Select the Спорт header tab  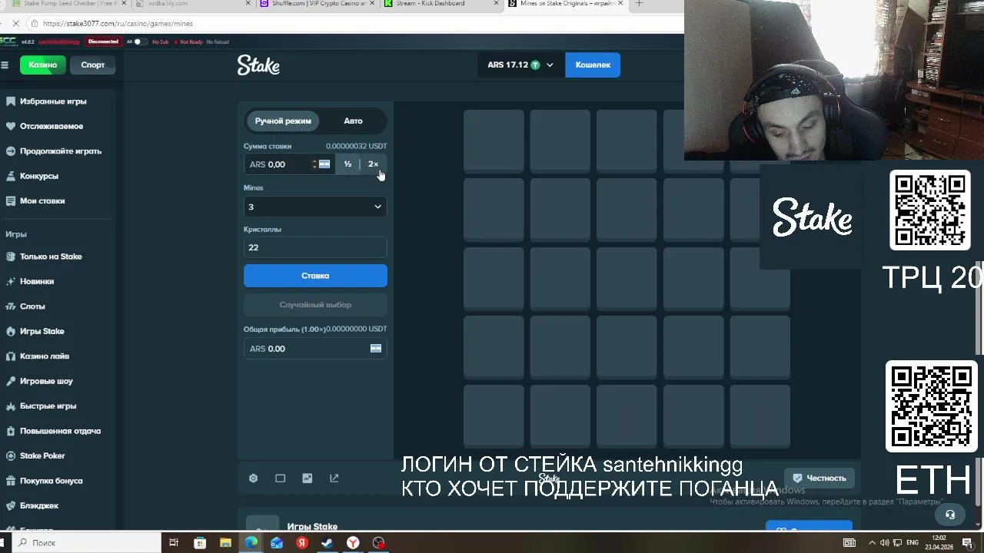[93, 65]
